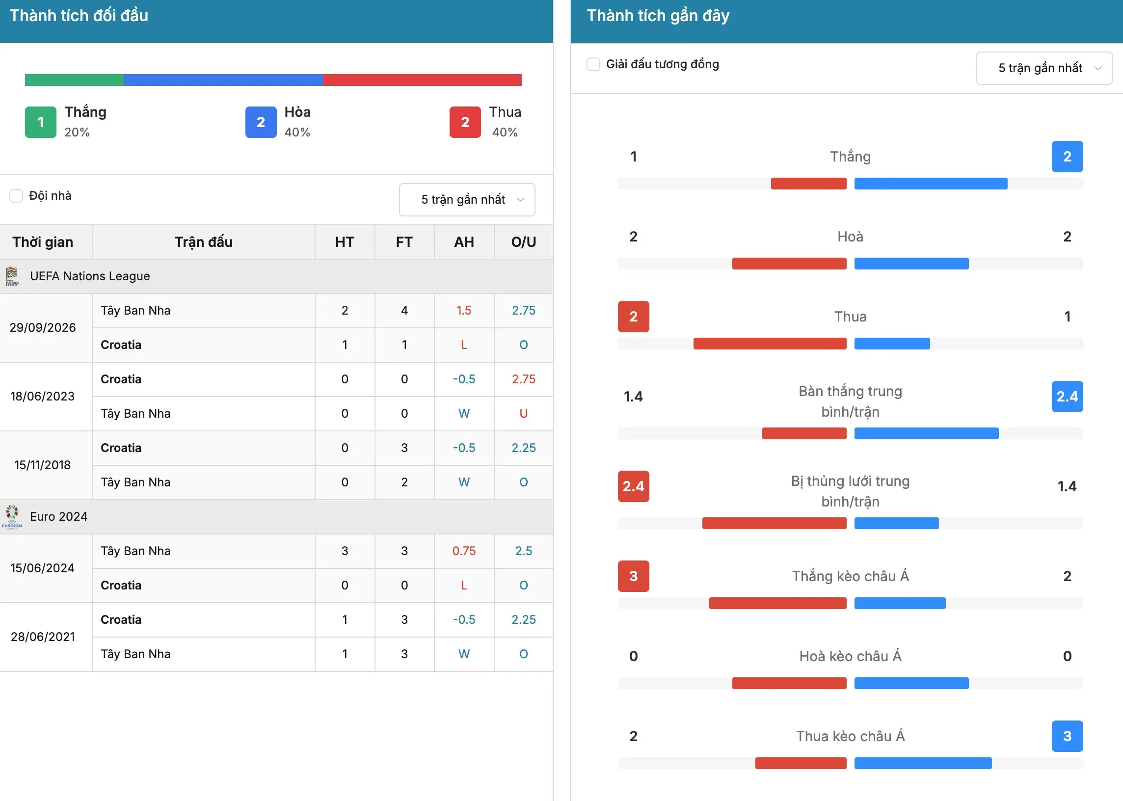The width and height of the screenshot is (1123, 801).
Task: Enable the Đội nhà checkbox
Action: click(16, 196)
